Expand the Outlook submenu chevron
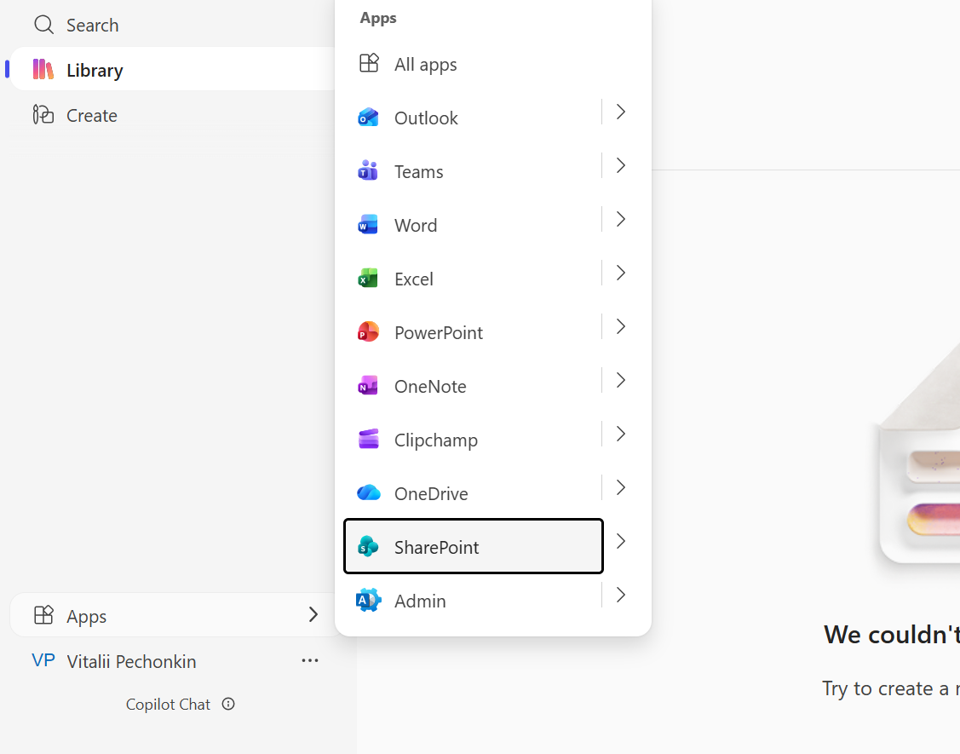Viewport: 960px width, 754px height. (621, 112)
